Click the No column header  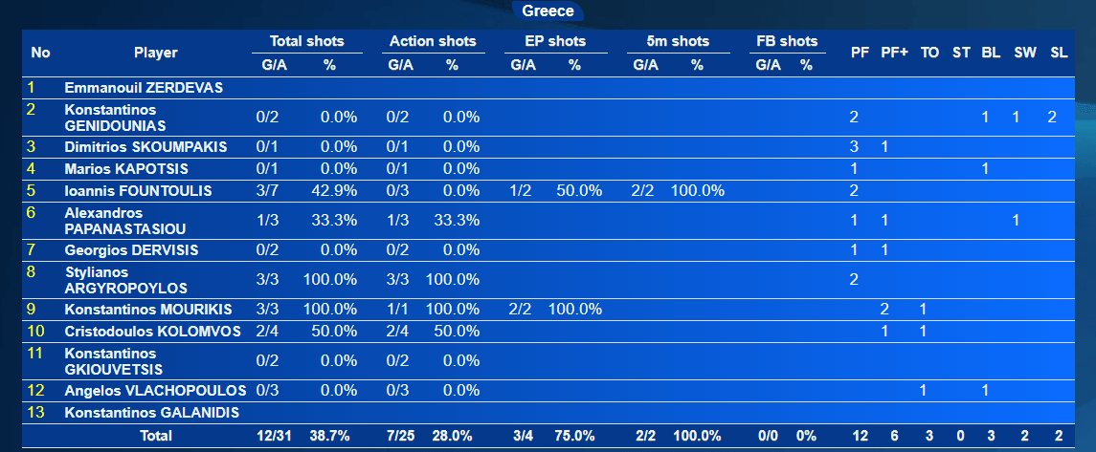point(41,54)
